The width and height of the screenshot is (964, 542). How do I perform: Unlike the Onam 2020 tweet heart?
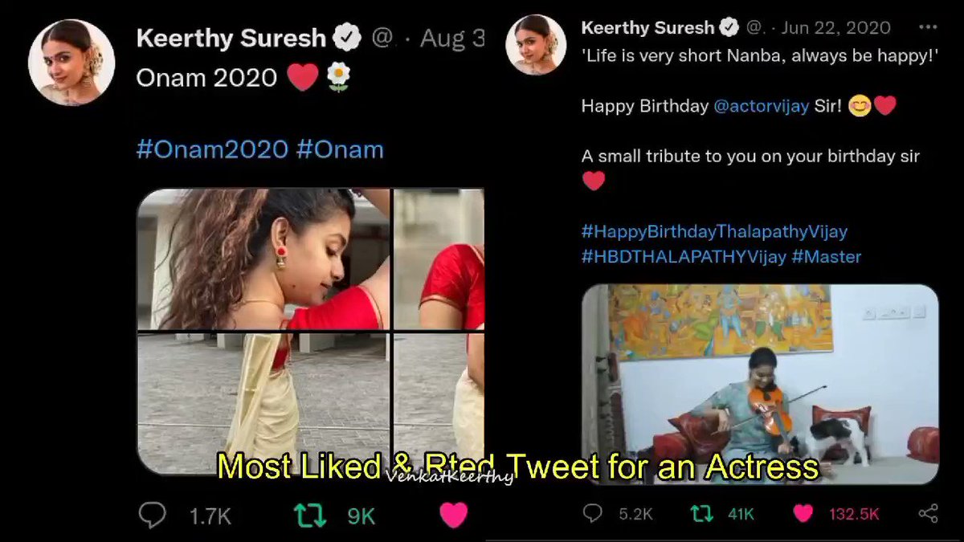point(454,516)
